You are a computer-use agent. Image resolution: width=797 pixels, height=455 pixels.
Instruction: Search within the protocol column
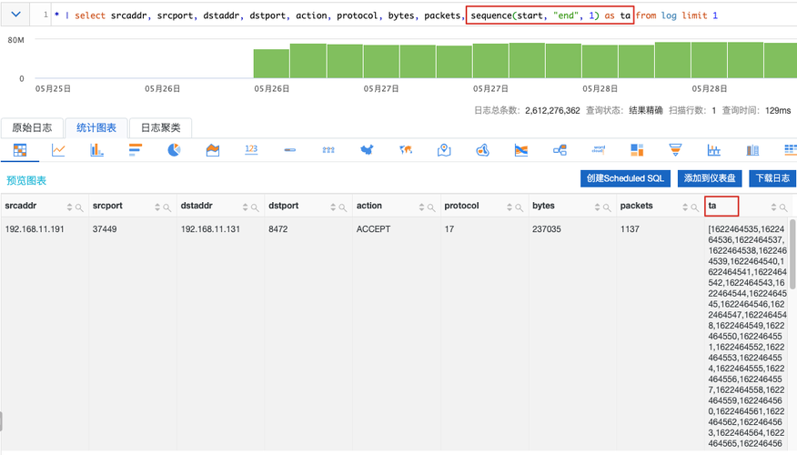click(519, 207)
